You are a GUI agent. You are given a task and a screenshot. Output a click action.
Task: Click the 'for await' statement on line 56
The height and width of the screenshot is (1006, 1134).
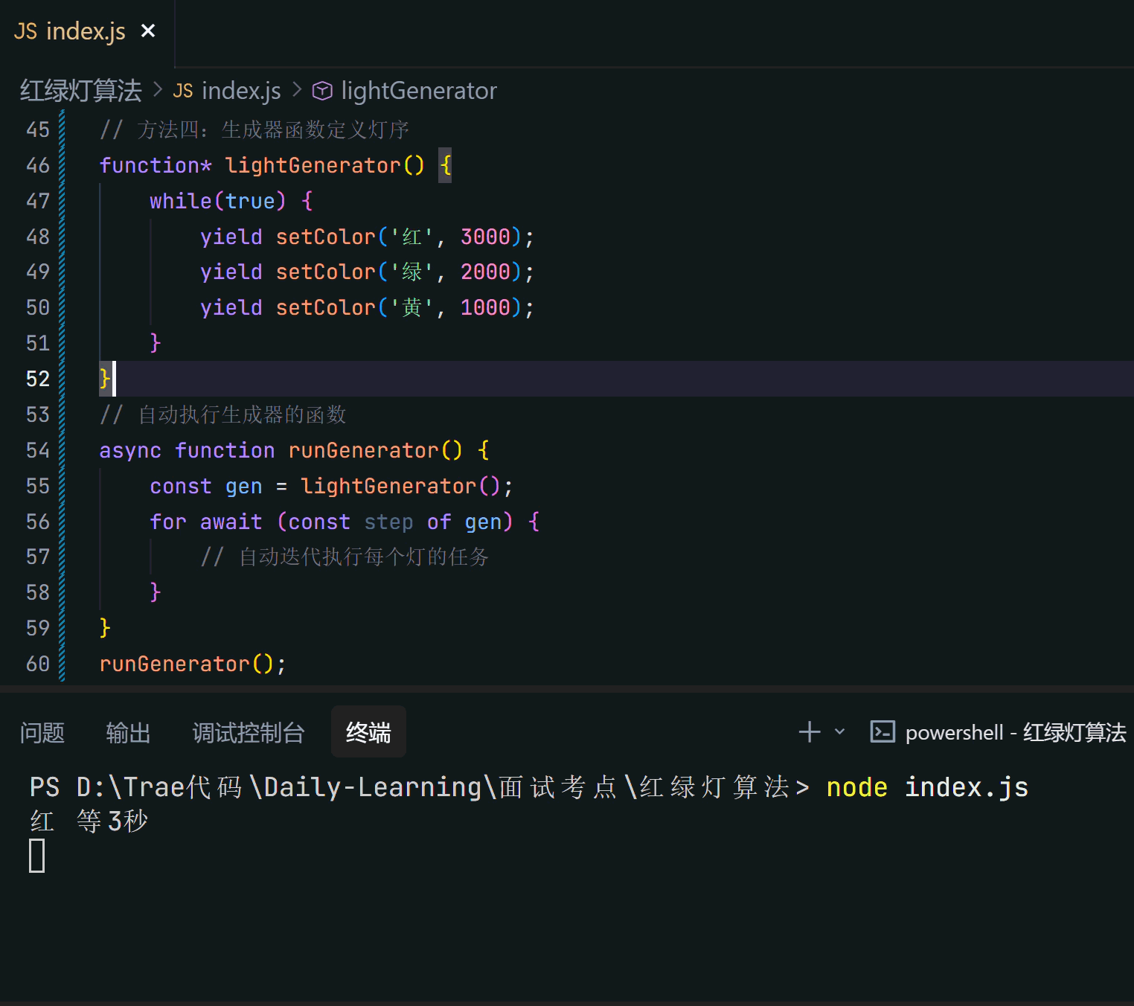tap(206, 522)
